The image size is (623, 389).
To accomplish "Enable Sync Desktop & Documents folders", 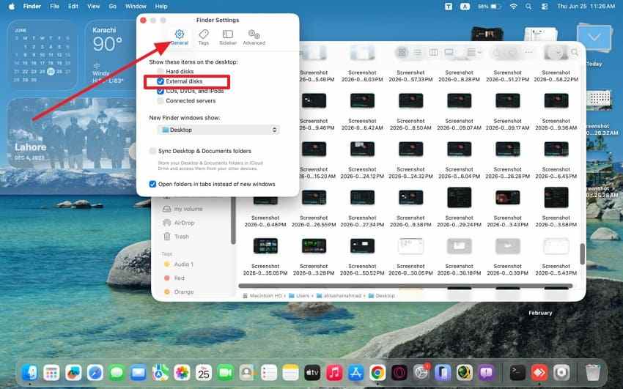I will [x=152, y=151].
